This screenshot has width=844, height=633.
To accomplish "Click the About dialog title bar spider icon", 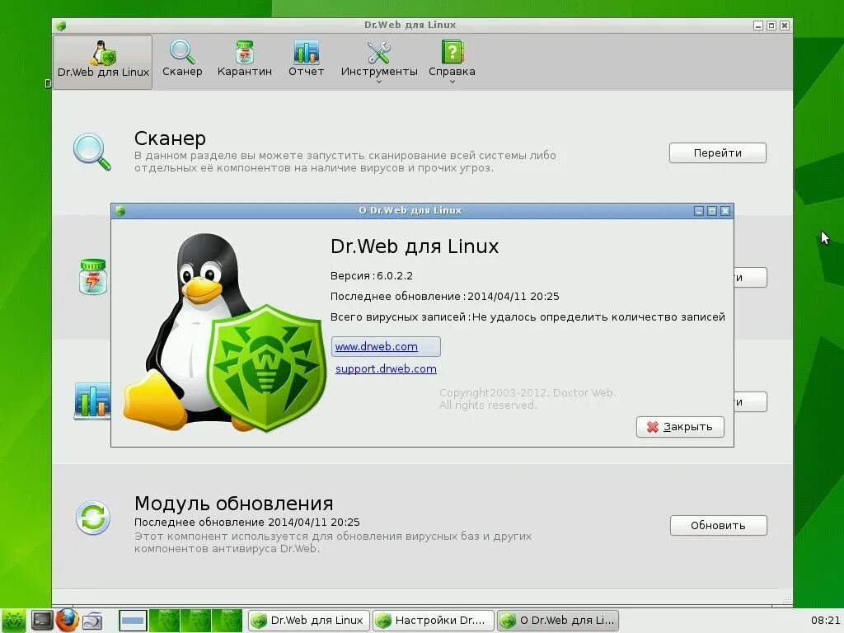I will pos(120,211).
